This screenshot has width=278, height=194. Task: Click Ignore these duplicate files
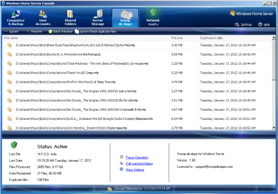tap(96, 31)
